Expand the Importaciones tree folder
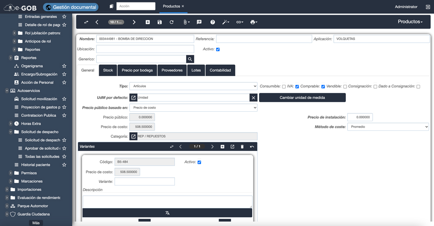Image resolution: width=434 pixels, height=226 pixels. 7,189
